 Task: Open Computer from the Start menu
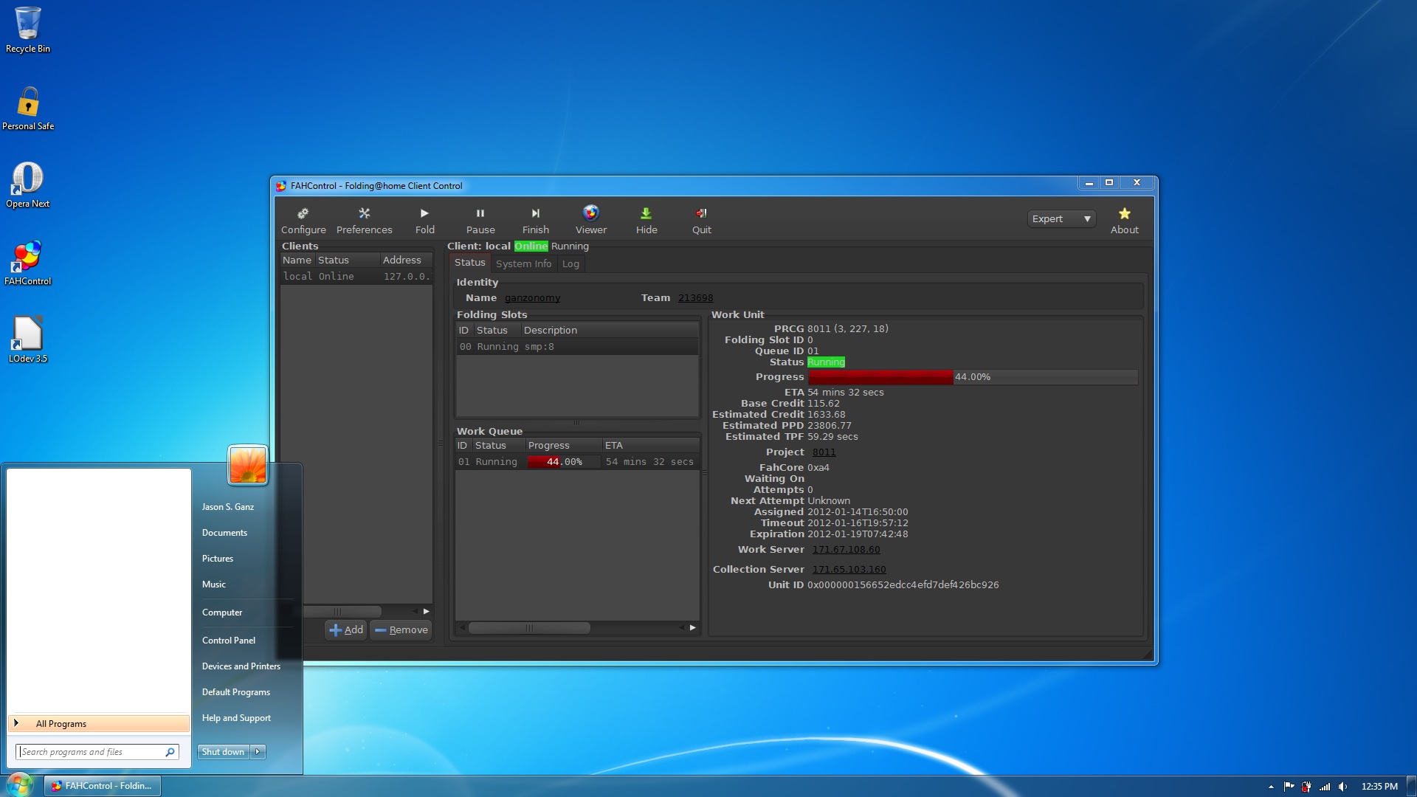[x=222, y=613]
